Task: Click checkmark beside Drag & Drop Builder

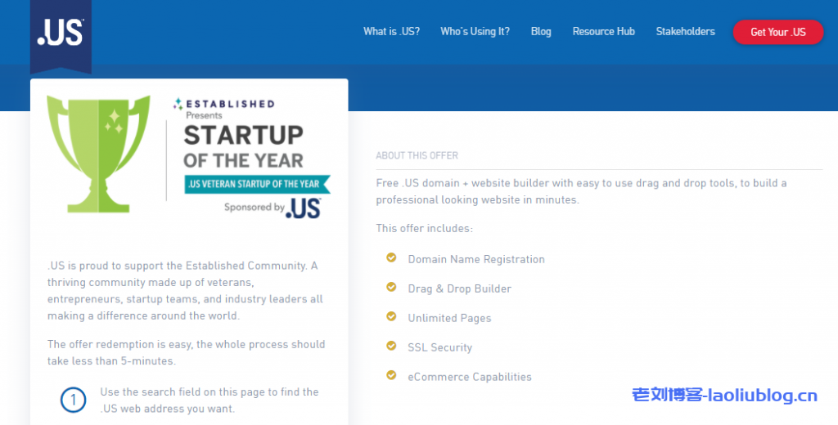Action: pyautogui.click(x=391, y=288)
